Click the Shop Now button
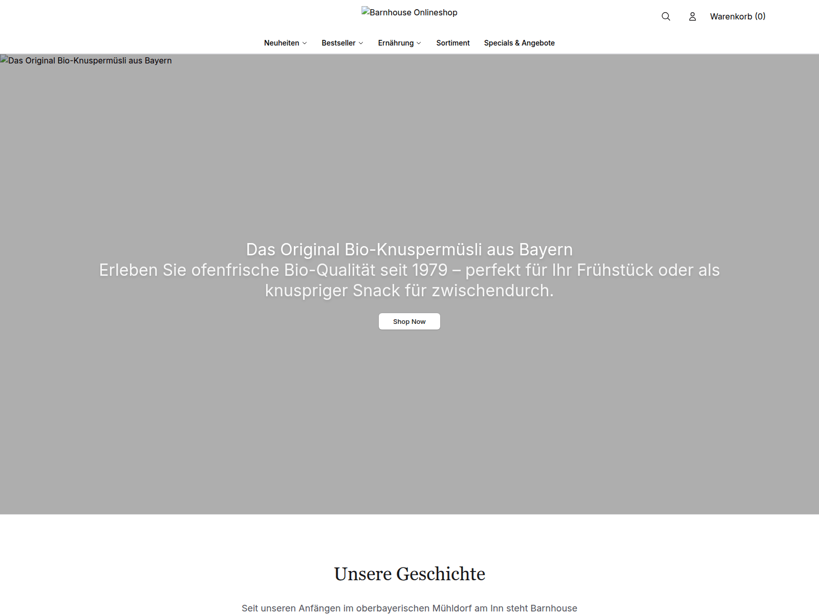The image size is (819, 614). point(409,321)
